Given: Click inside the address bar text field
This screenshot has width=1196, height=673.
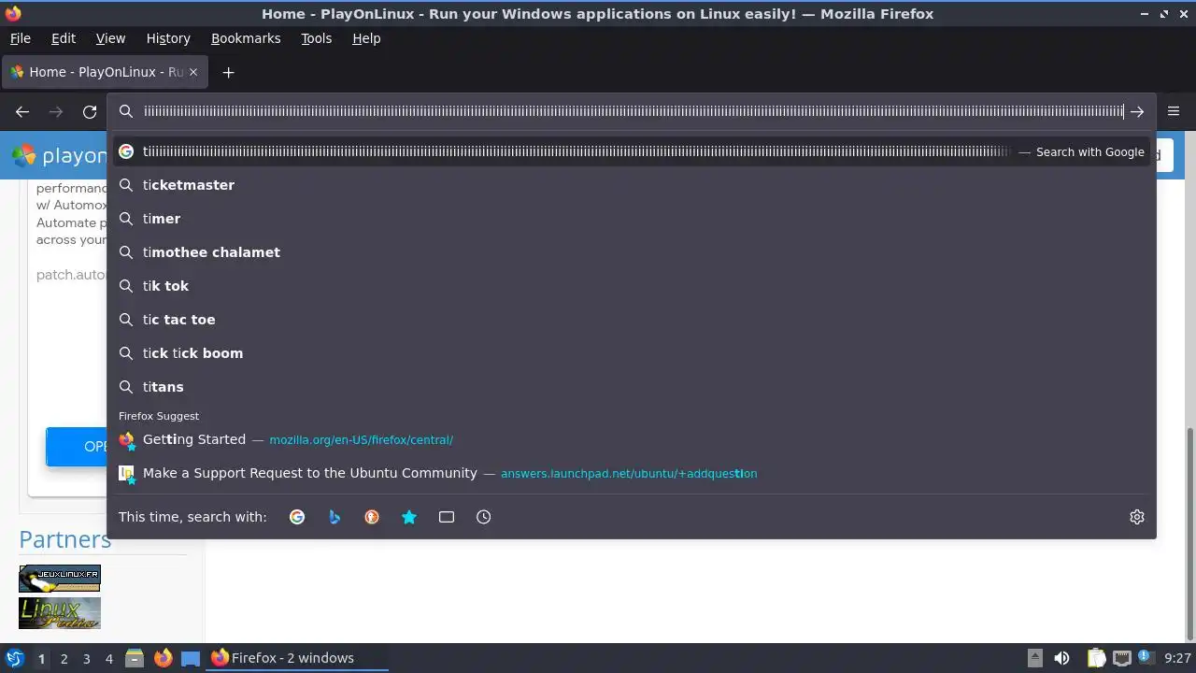Looking at the screenshot, I should pos(633,111).
